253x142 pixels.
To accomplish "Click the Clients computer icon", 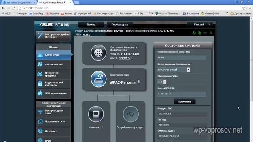I will [x=96, y=114].
